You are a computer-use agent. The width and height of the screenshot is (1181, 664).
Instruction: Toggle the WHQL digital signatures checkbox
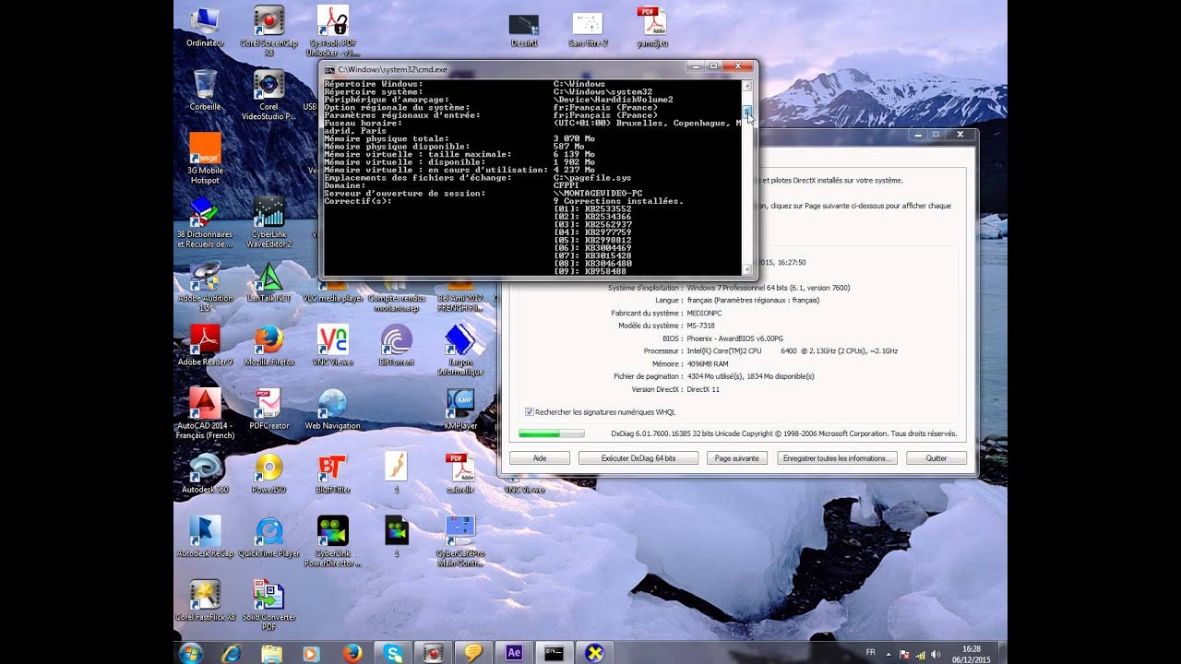click(x=529, y=412)
